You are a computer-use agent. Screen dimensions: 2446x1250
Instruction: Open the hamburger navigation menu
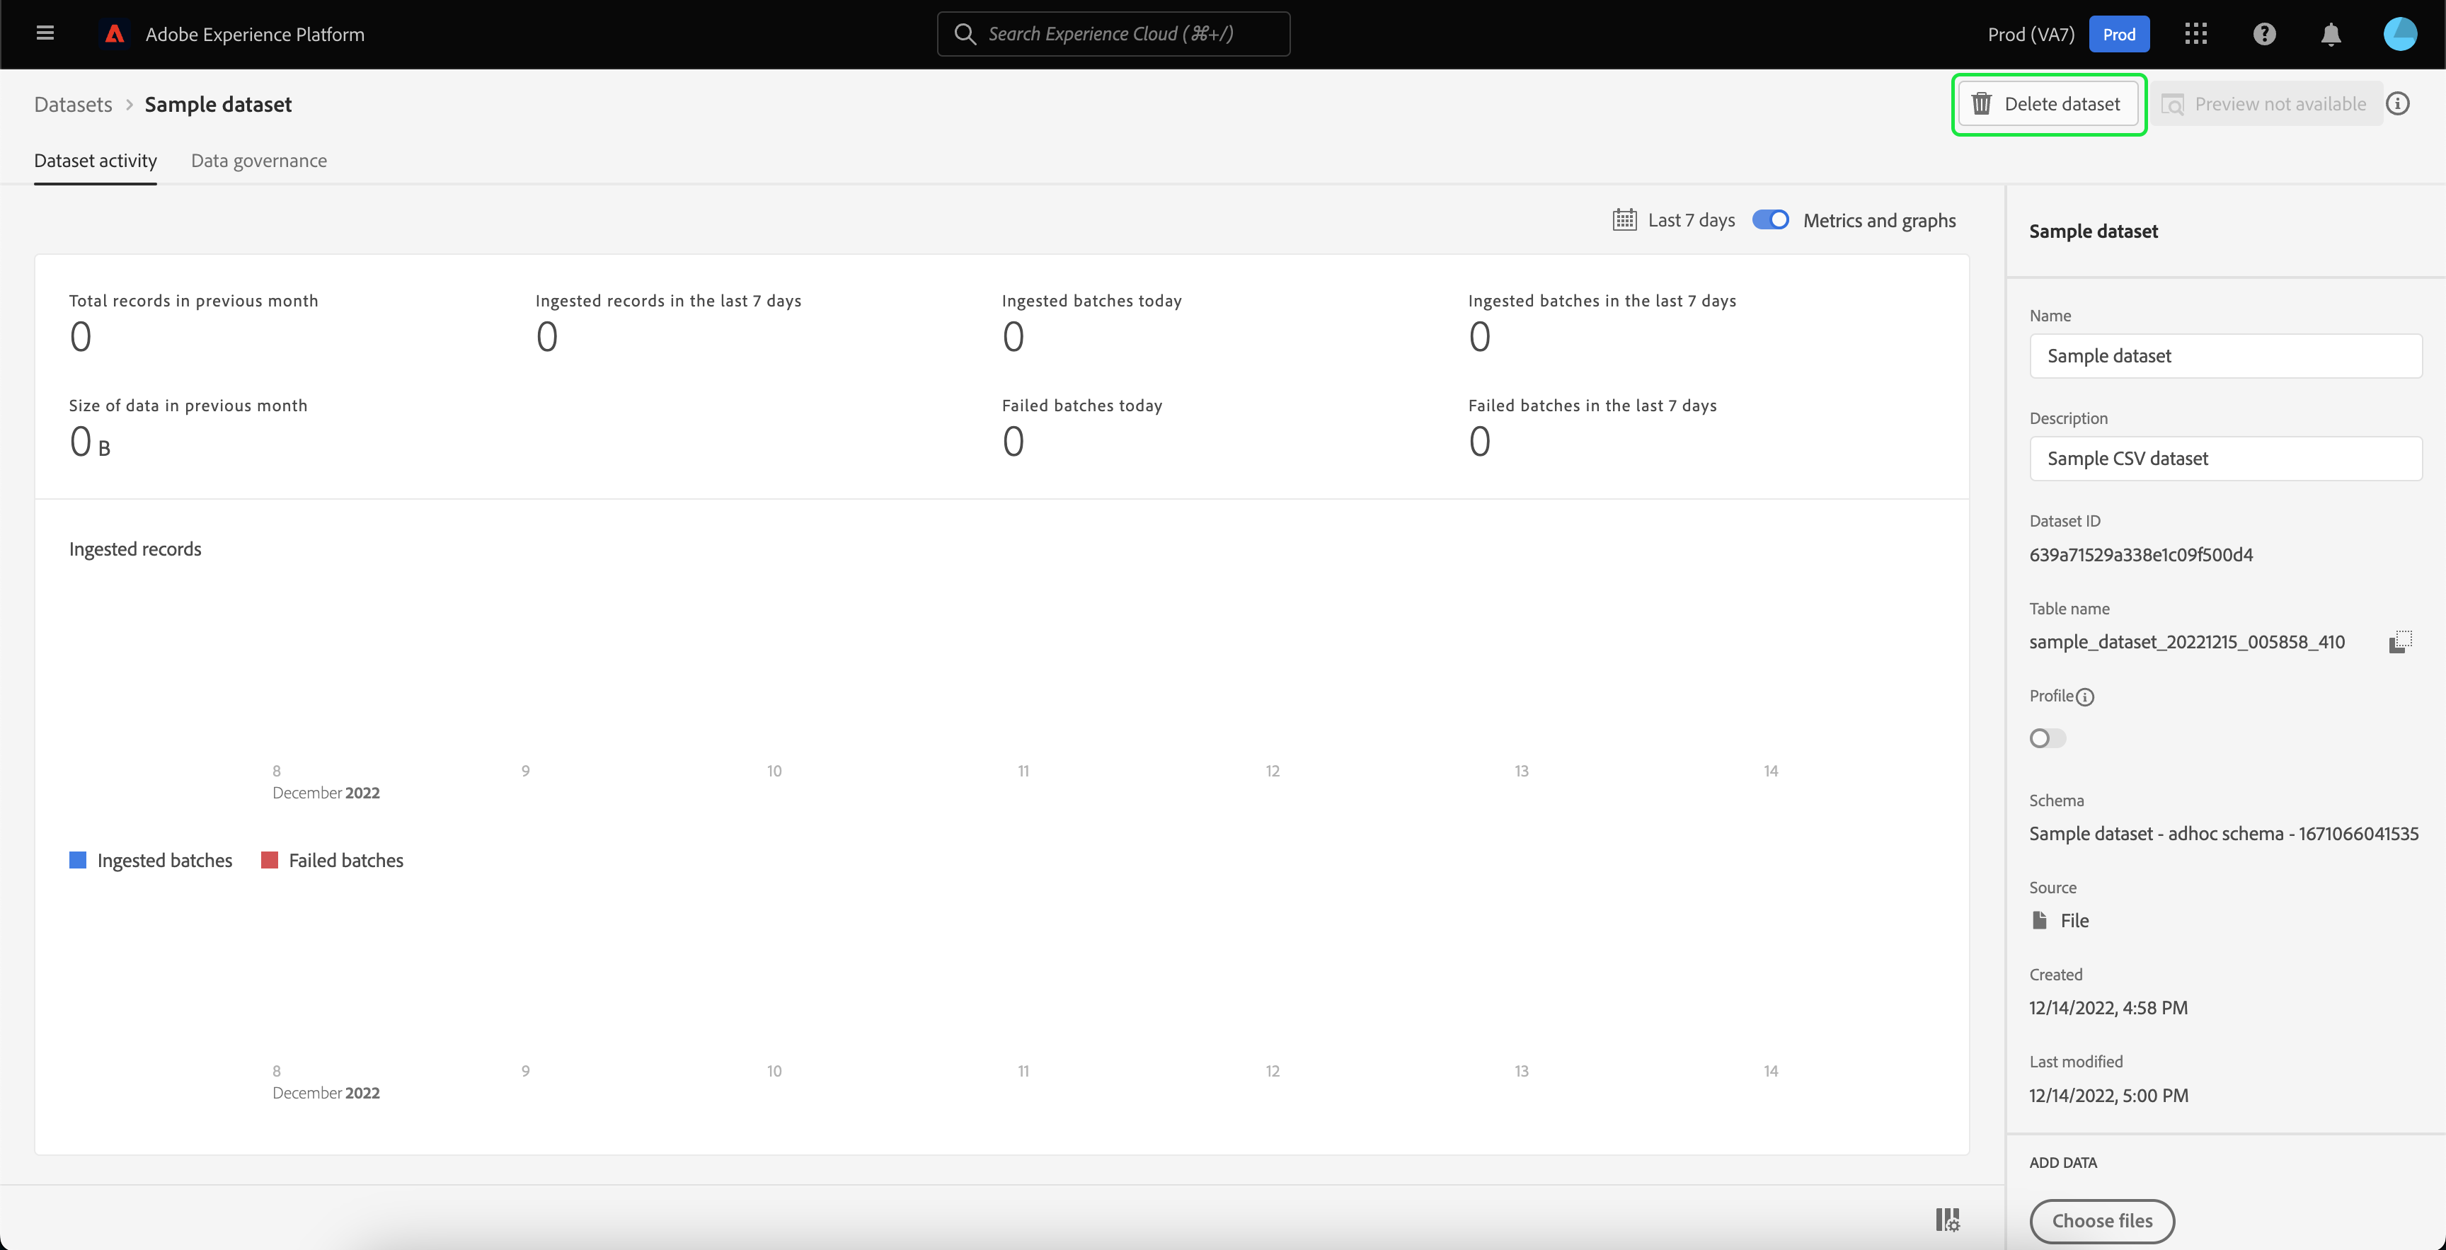(45, 34)
